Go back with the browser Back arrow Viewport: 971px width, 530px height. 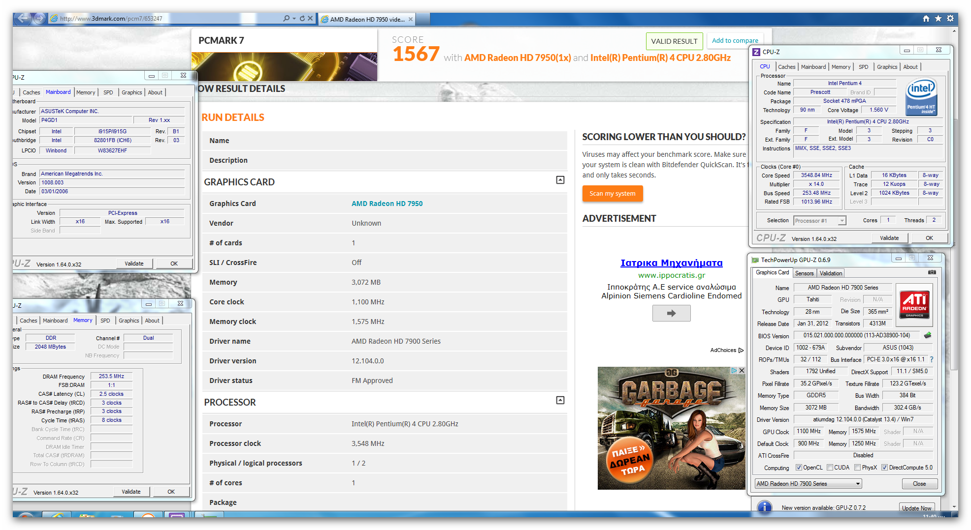point(23,19)
